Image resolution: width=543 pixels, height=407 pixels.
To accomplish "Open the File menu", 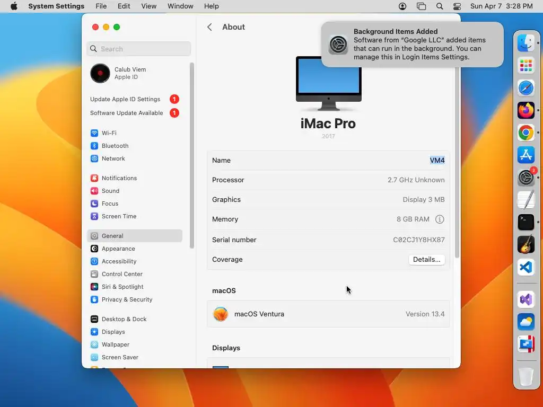I will tap(101, 6).
